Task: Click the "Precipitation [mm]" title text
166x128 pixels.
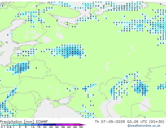Action: tap(17, 122)
